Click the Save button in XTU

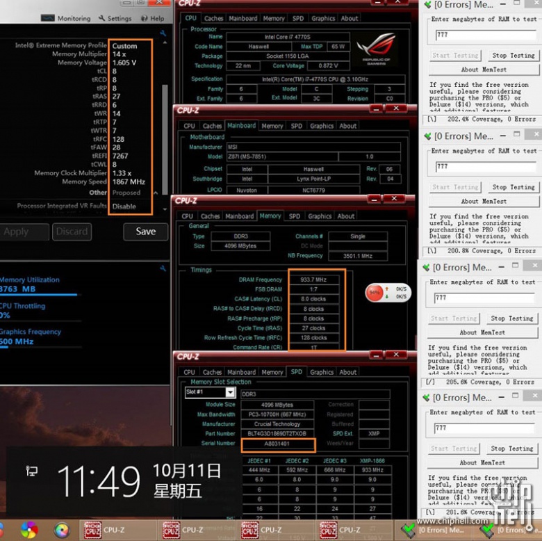(145, 232)
